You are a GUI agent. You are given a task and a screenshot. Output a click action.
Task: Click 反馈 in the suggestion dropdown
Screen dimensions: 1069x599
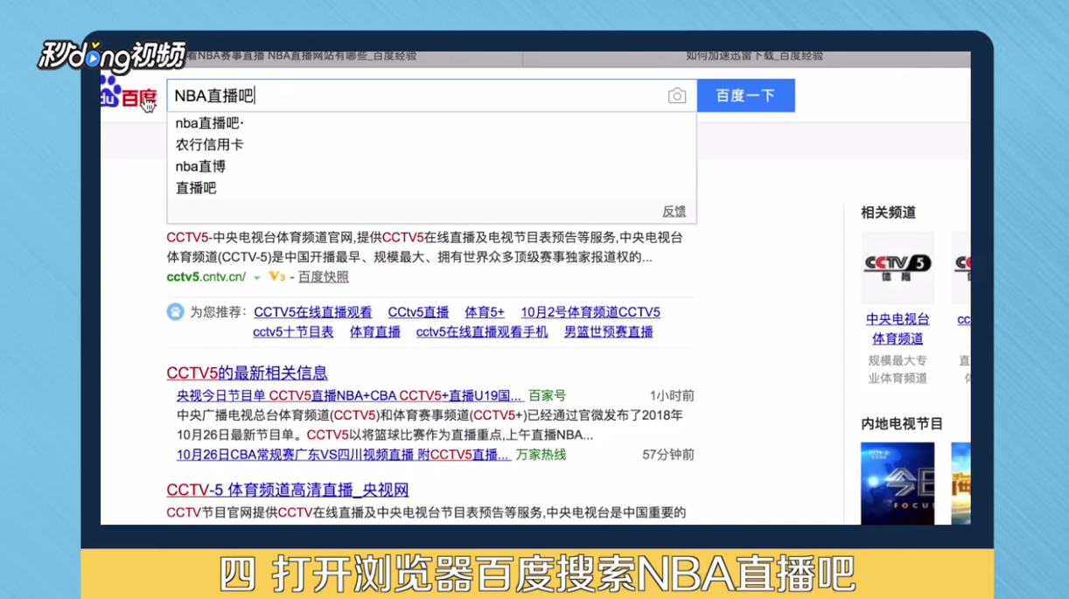coord(674,212)
